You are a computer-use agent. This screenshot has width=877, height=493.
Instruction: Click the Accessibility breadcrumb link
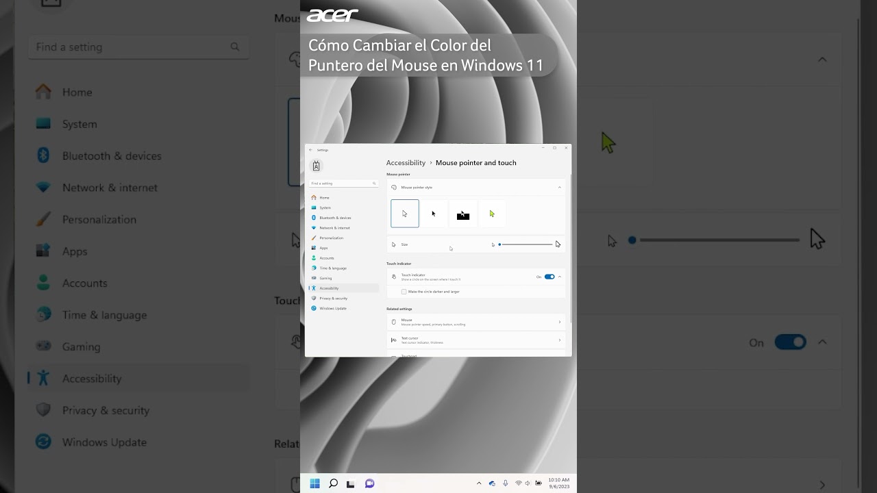click(406, 163)
